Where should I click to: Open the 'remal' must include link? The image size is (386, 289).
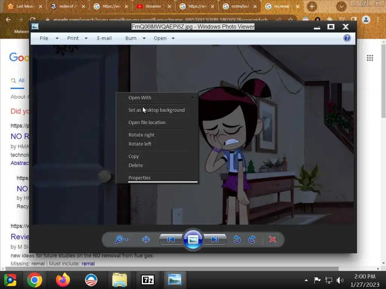pyautogui.click(x=88, y=263)
